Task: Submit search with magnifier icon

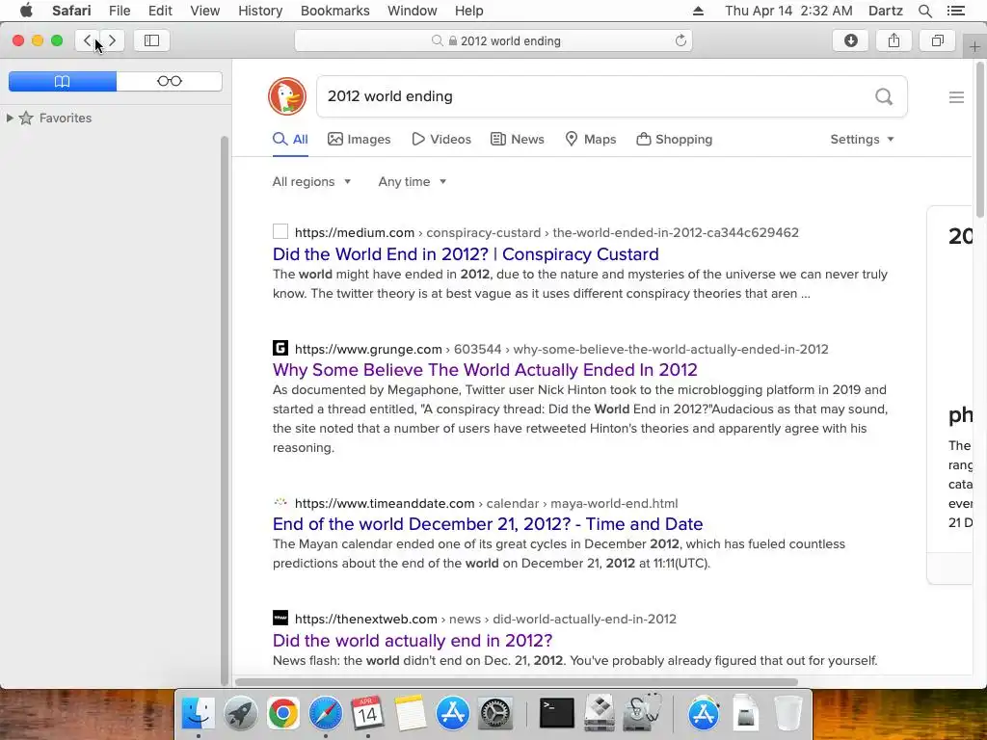Action: (x=885, y=96)
